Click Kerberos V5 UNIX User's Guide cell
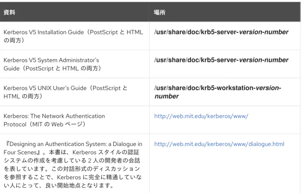301x193 pixels. click(74, 92)
